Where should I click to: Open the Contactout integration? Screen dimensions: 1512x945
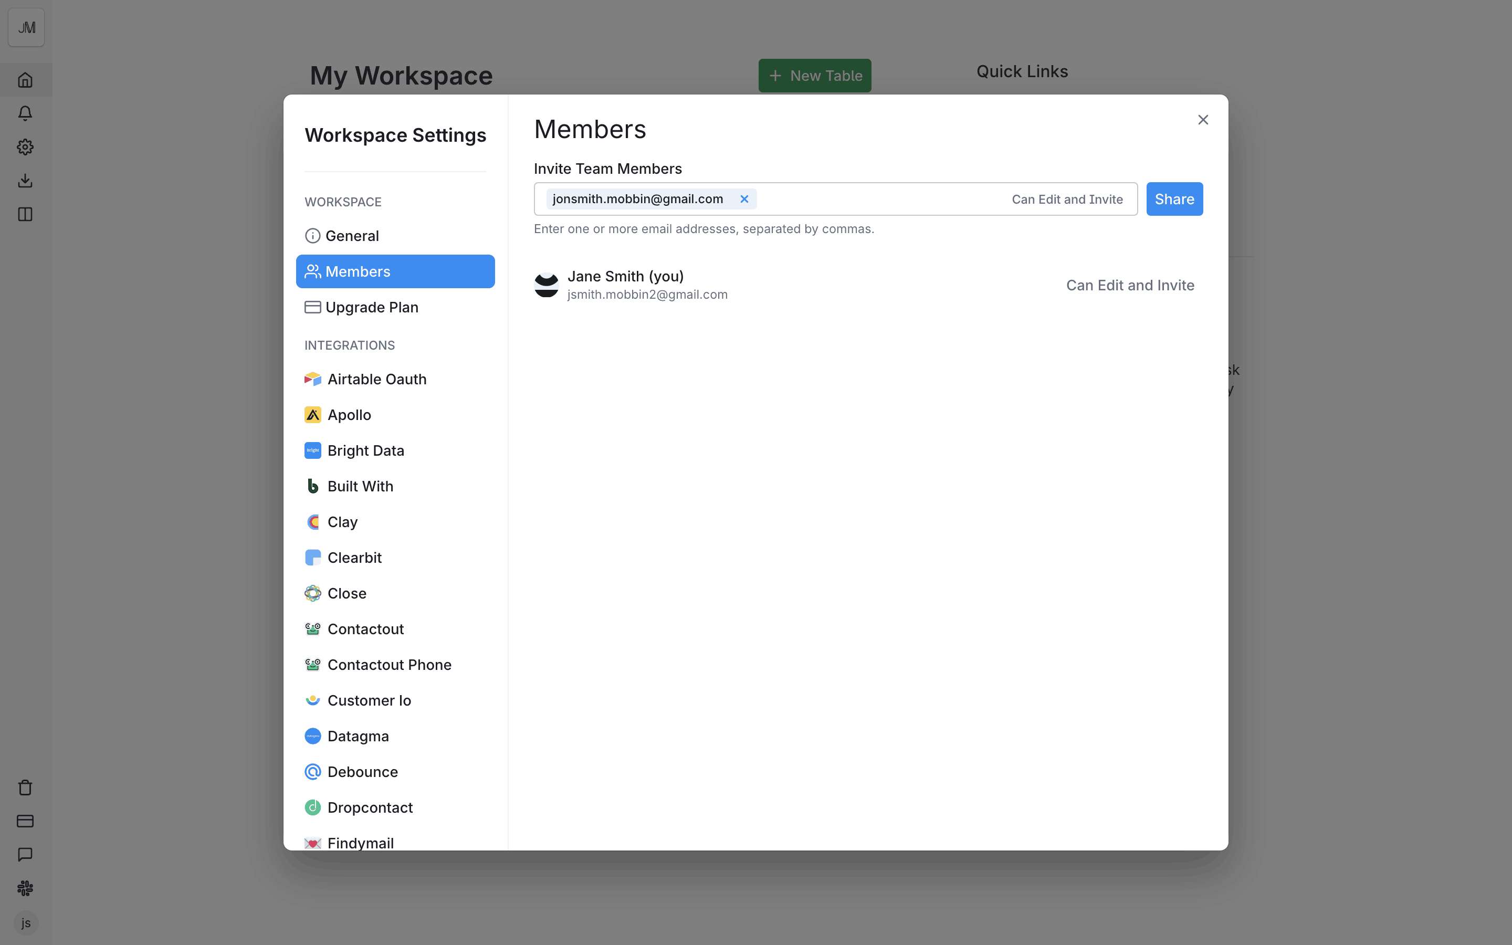395,629
